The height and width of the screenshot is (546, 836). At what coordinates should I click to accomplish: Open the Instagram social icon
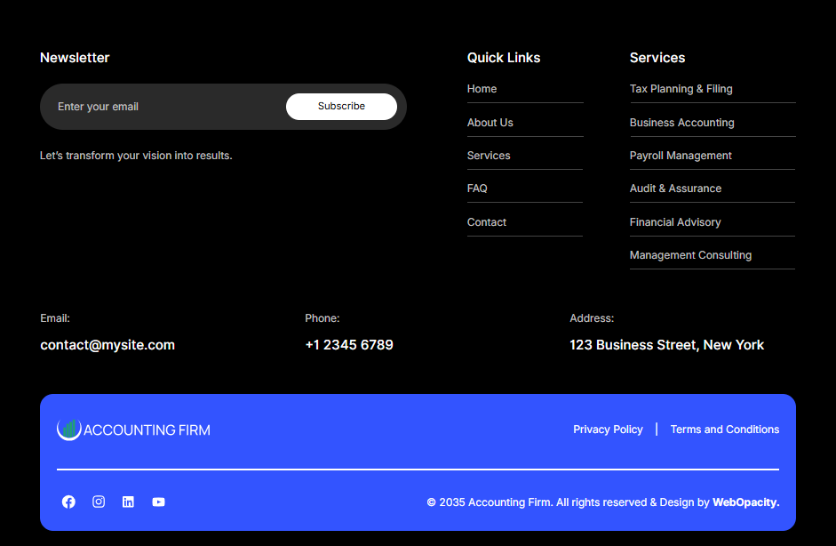point(99,502)
